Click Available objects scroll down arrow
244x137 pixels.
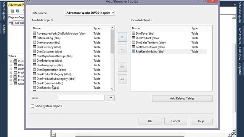coord(112,89)
